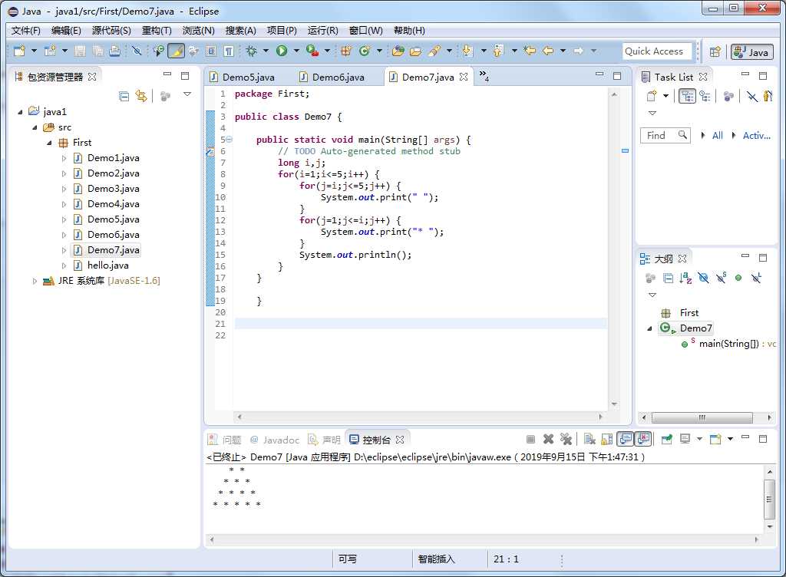This screenshot has width=786, height=577.
Task: Show hidden editor tabs list chevron
Action: 484,76
